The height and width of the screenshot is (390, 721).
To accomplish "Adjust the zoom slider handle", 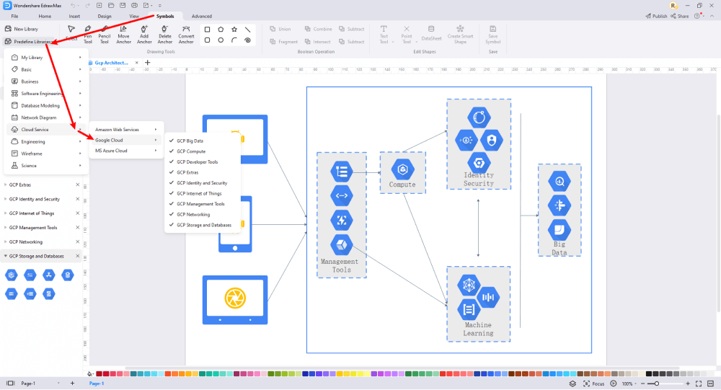I will (657, 384).
